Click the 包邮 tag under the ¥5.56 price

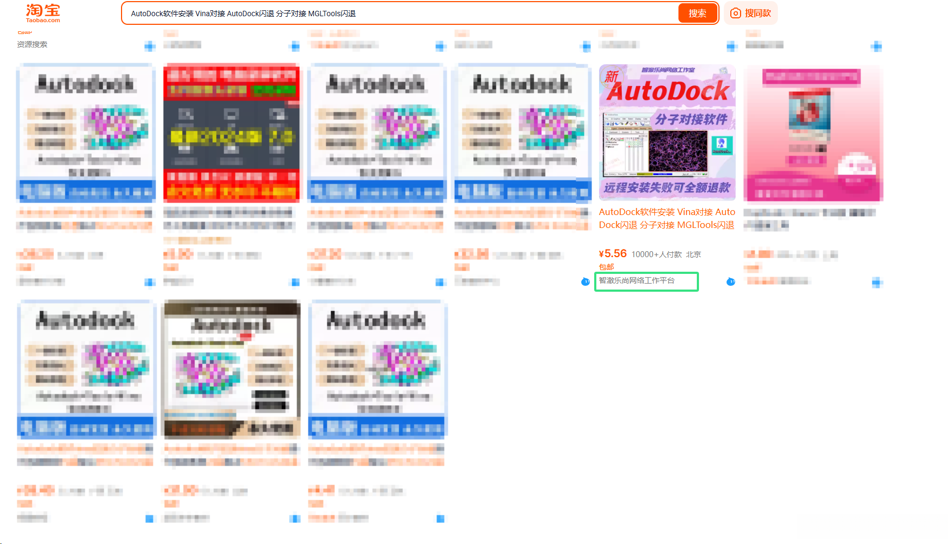607,267
